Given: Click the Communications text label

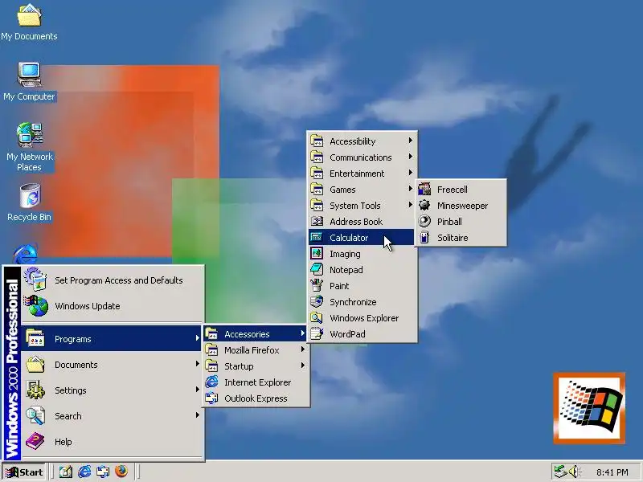Looking at the screenshot, I should coord(360,157).
